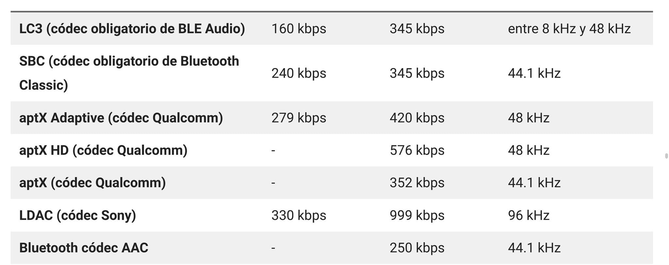Click the dash in the aptX HD row

click(x=273, y=150)
